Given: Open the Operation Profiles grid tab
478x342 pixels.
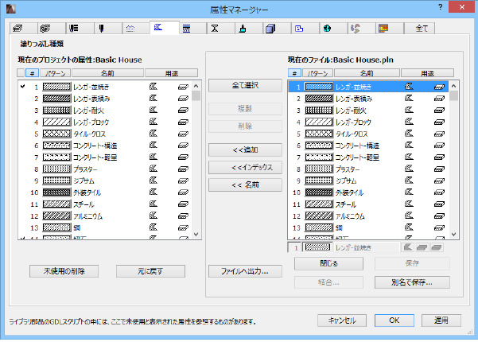Looking at the screenshot, I should pyautogui.click(x=390, y=29).
